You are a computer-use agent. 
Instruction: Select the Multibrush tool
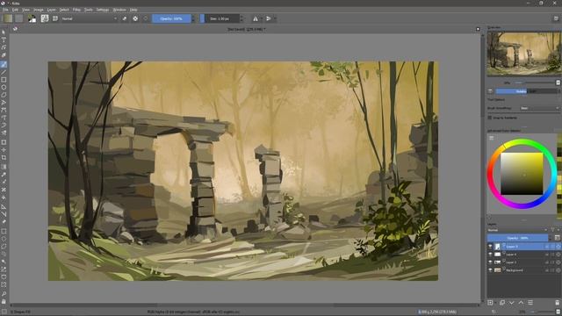(x=4, y=133)
